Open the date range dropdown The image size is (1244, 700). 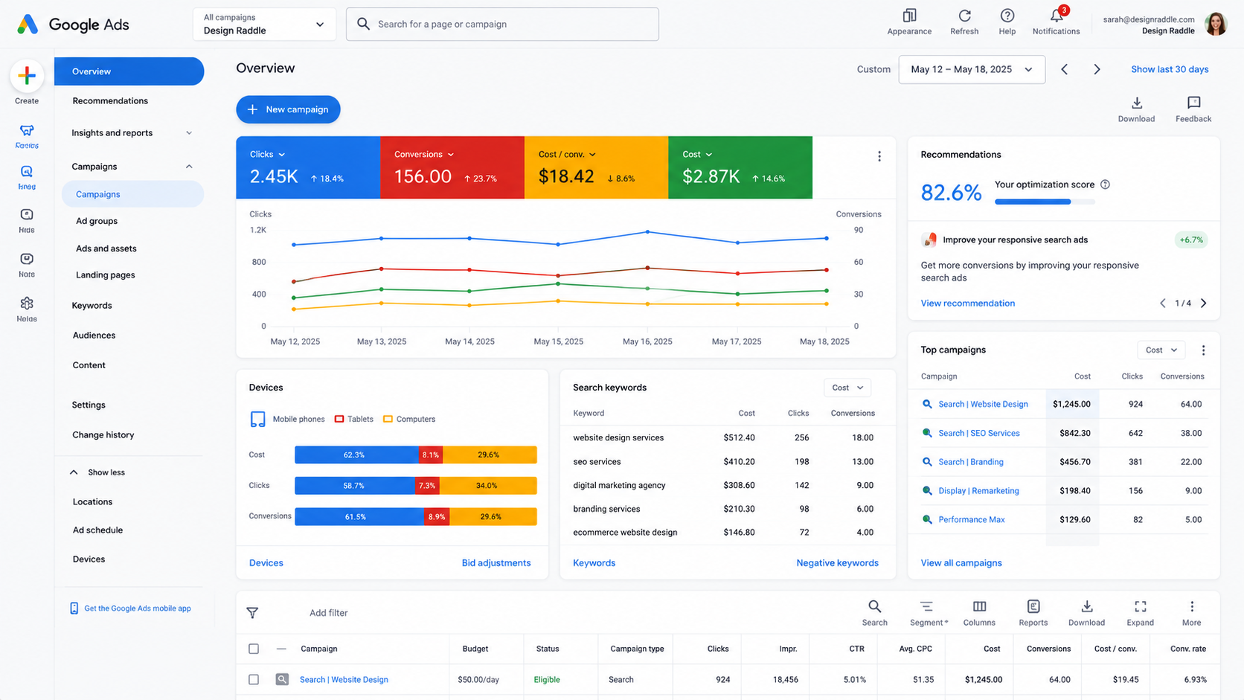[972, 69]
